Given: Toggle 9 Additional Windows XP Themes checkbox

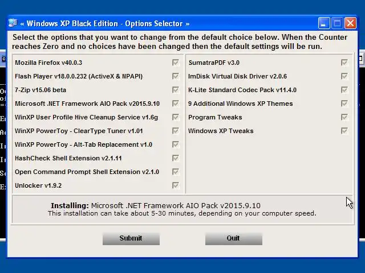Looking at the screenshot, I should (x=344, y=104).
